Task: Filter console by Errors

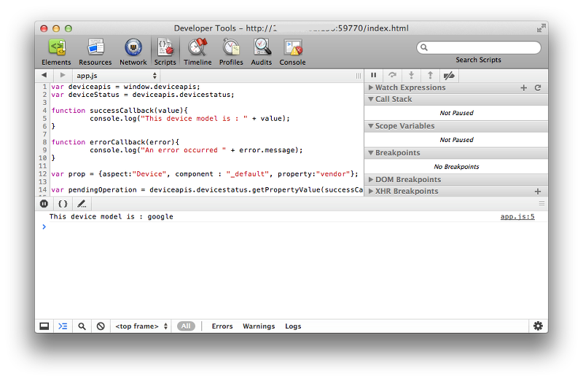Action: click(222, 326)
